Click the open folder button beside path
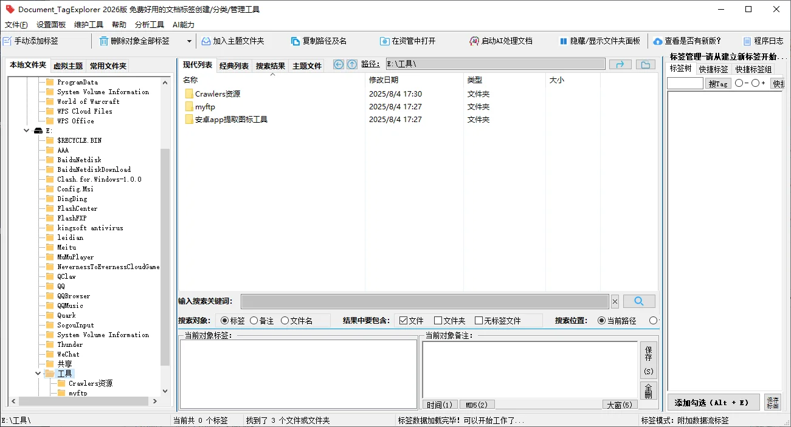791x427 pixels. coord(646,64)
